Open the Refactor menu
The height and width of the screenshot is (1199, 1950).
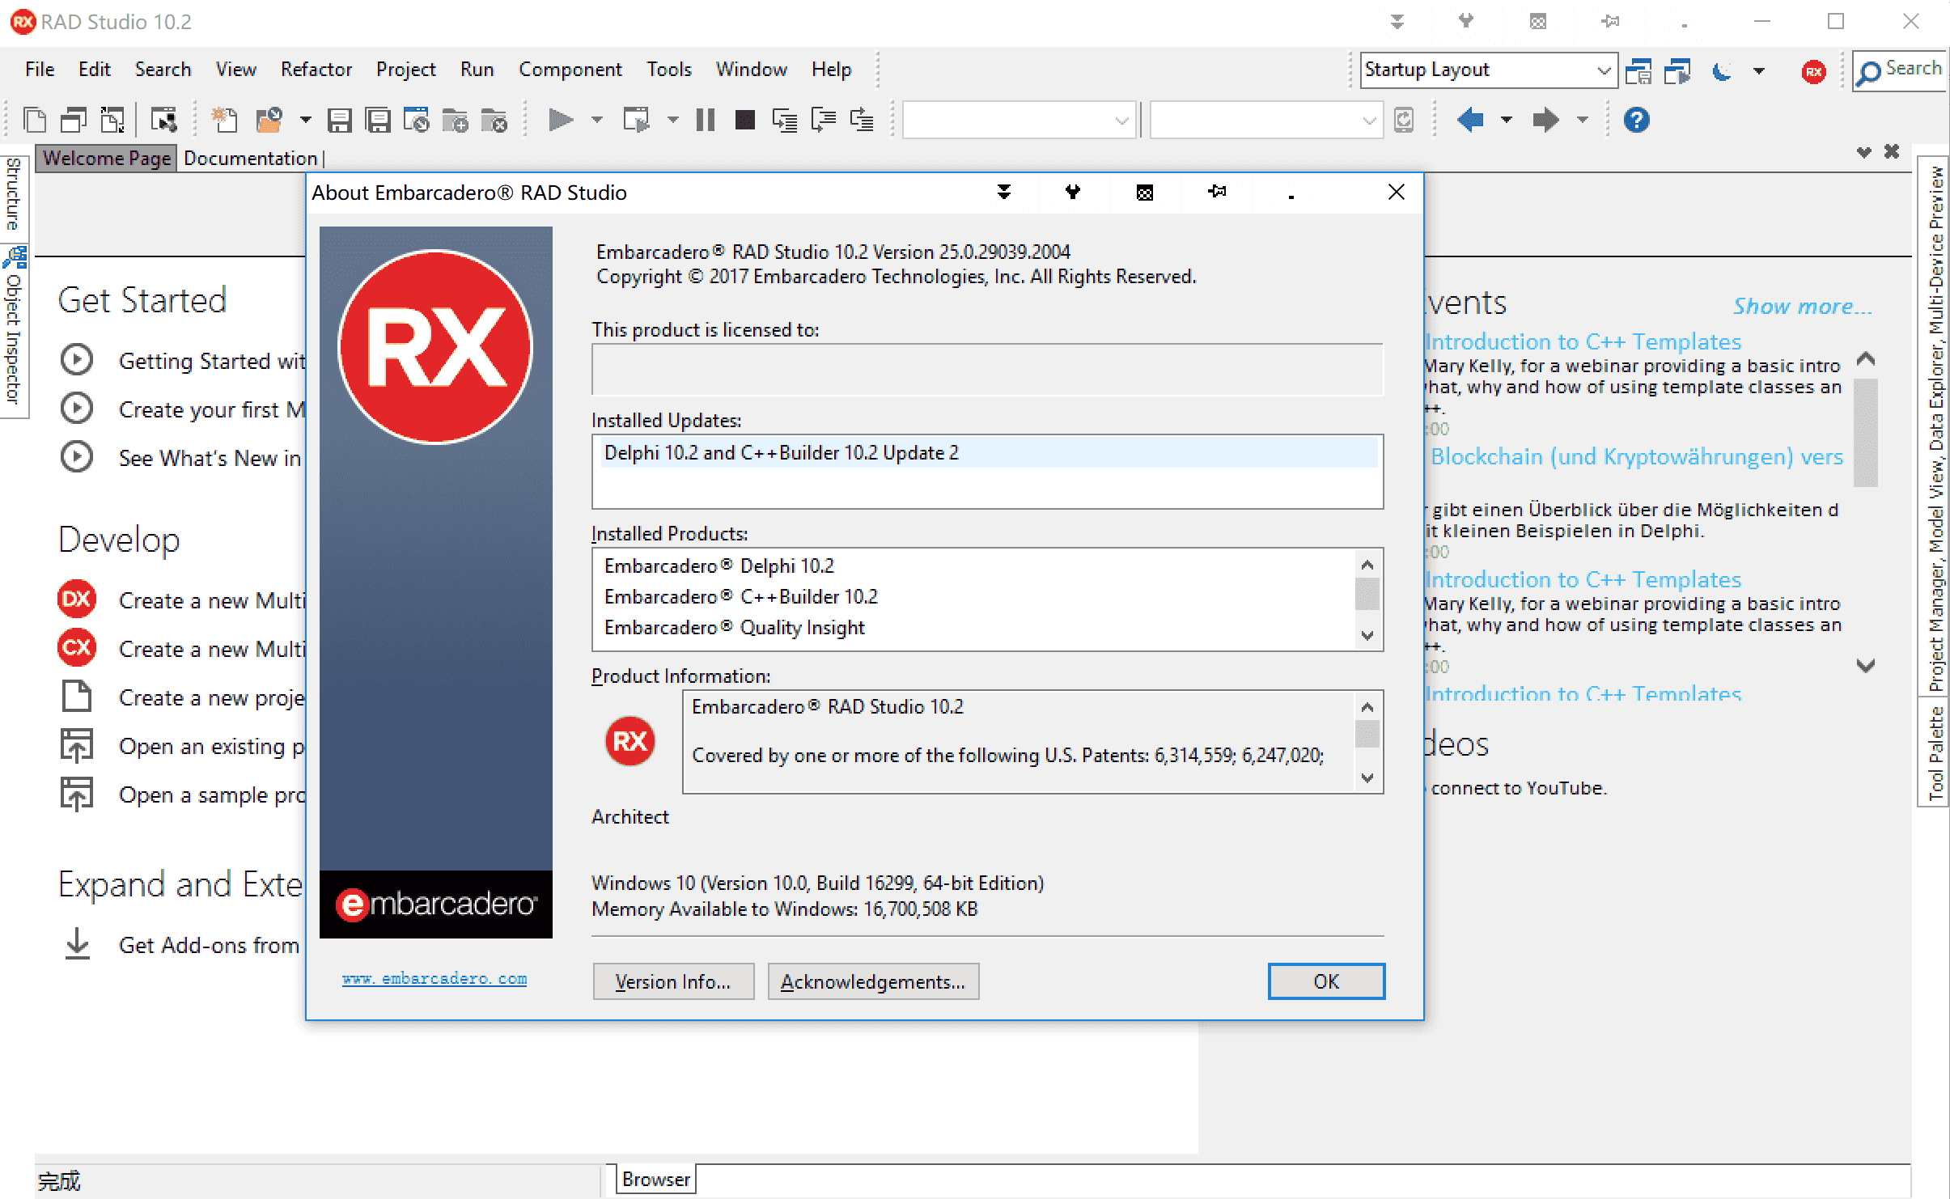316,70
